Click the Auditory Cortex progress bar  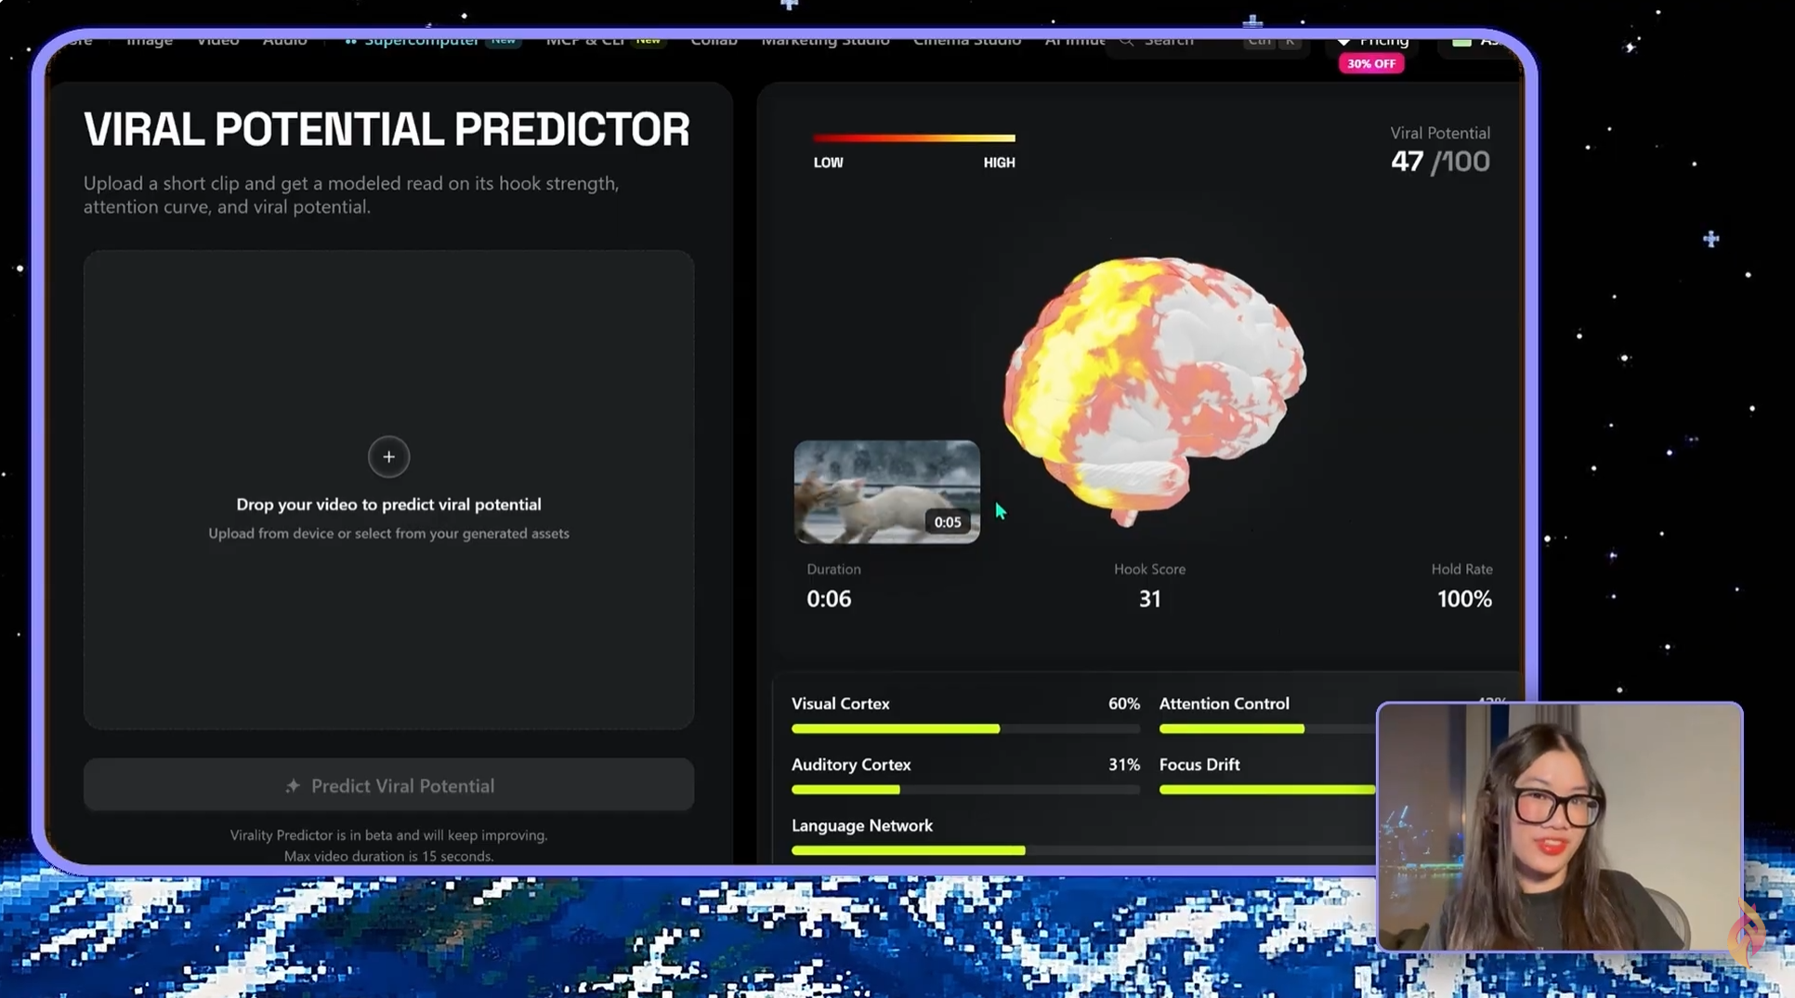click(965, 790)
